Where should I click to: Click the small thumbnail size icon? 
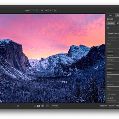point(15,106)
